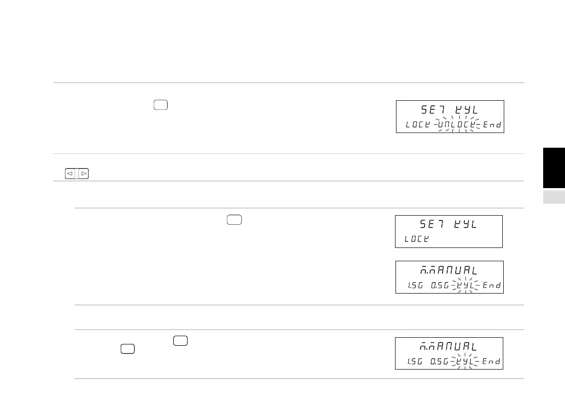Click End text in the UNLOCK display
Image resolution: width=565 pixels, height=399 pixels.
(x=492, y=125)
